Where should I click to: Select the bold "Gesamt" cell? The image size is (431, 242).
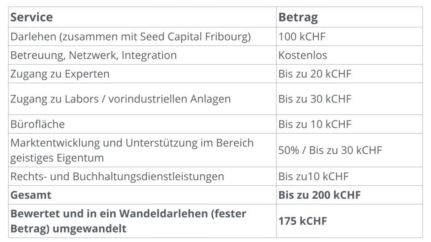point(31,195)
